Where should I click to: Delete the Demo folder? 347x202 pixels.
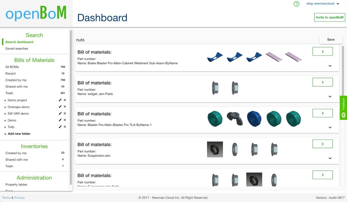point(65,120)
